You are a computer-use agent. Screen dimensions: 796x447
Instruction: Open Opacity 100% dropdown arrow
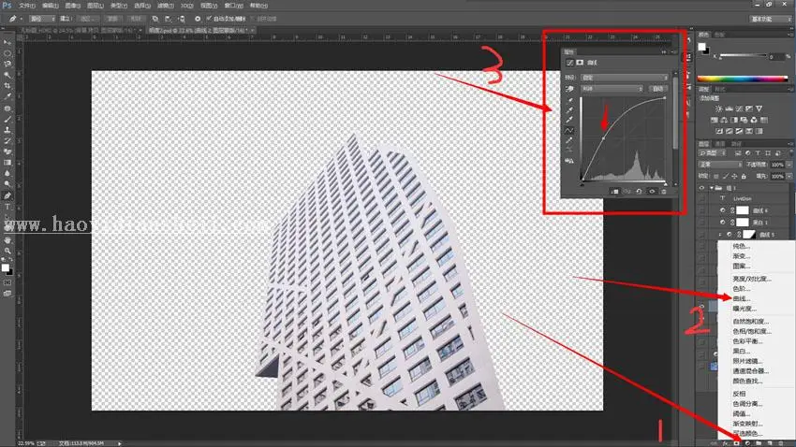[789, 165]
